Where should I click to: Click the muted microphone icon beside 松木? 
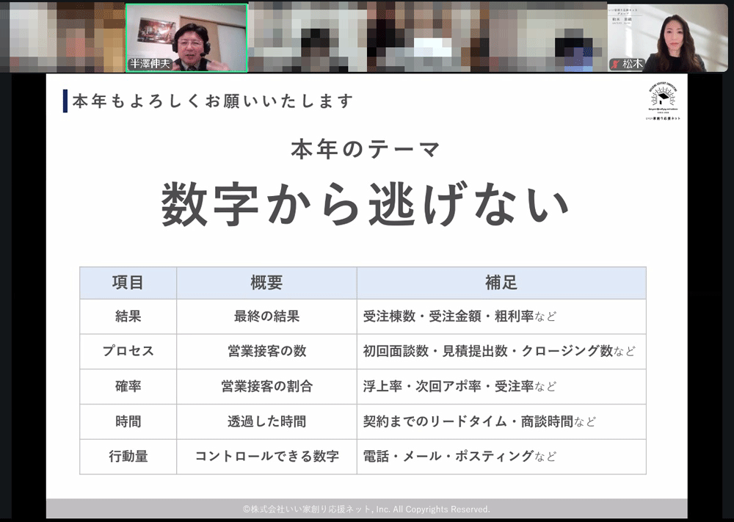pyautogui.click(x=616, y=65)
